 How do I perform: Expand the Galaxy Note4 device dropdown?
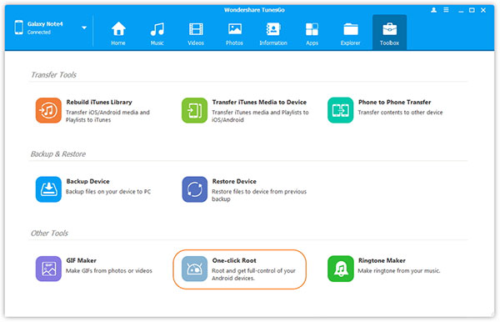84,28
